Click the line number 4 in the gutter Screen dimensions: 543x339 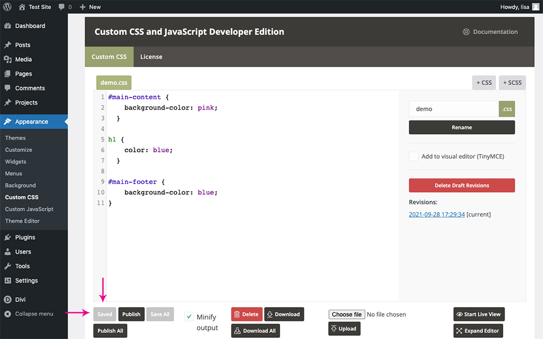103,129
